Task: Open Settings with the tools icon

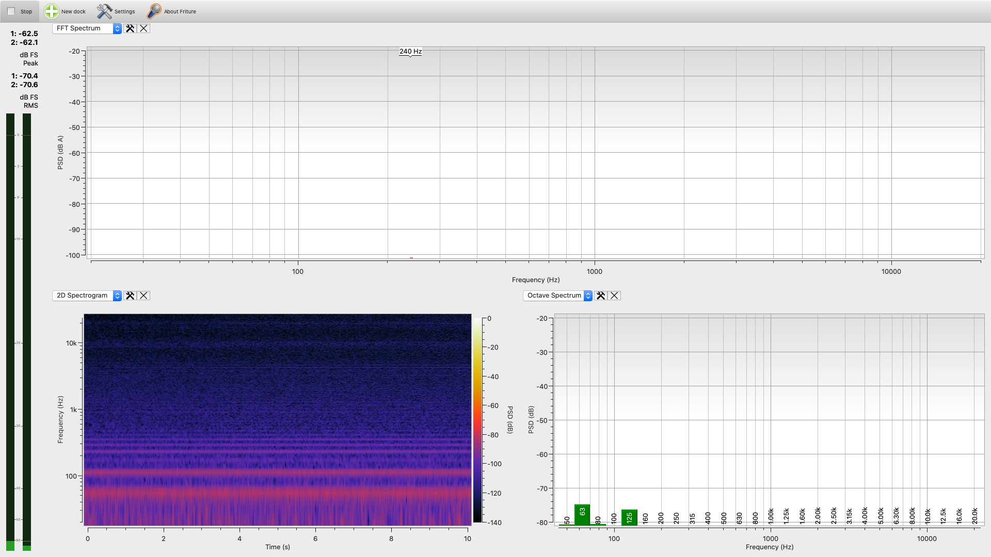Action: click(116, 11)
